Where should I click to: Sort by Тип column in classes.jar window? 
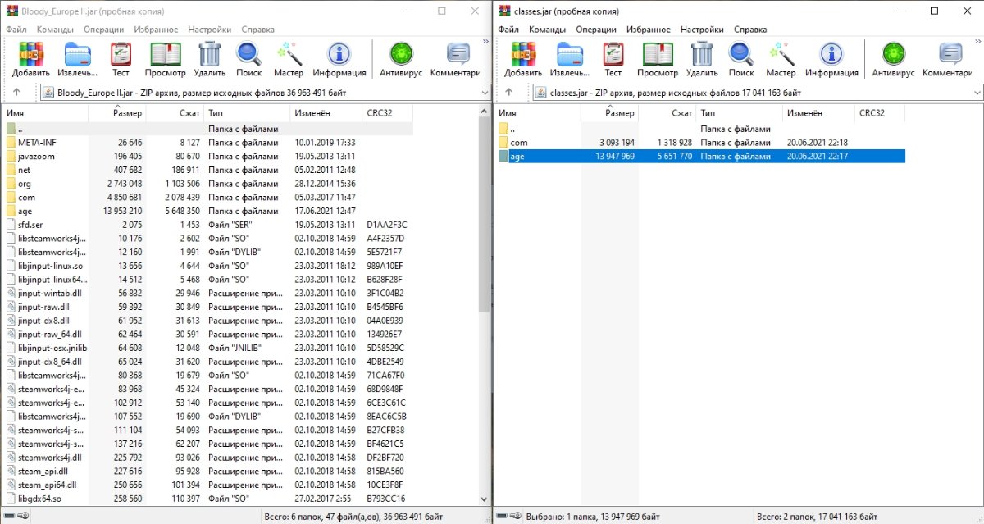[x=740, y=113]
